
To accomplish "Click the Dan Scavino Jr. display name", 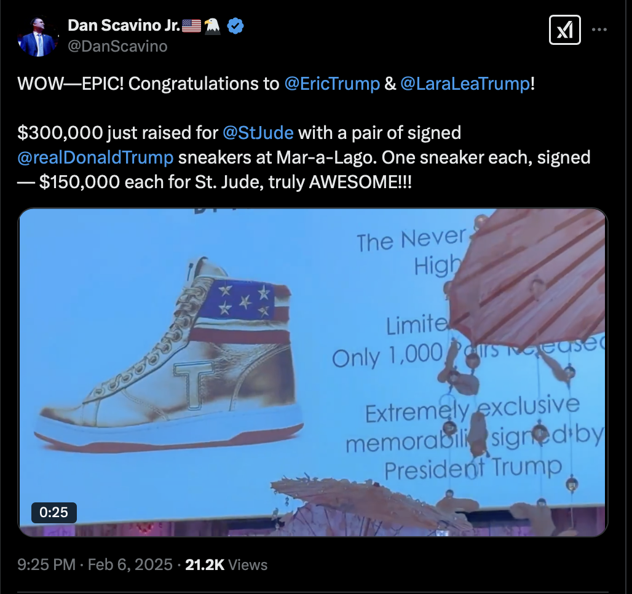I will [124, 25].
